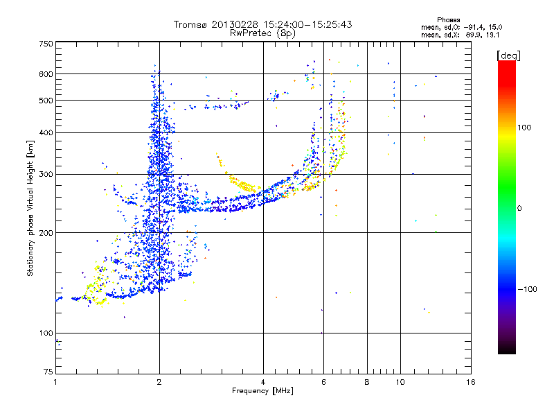Screen dimensions: 554x416
Task: Click the x-axis tick label '2'
Action: [159, 382]
